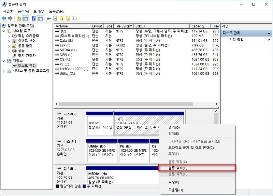
Task: Select 컴퓨터 관리(로컬) root node
Action: pos(21,26)
